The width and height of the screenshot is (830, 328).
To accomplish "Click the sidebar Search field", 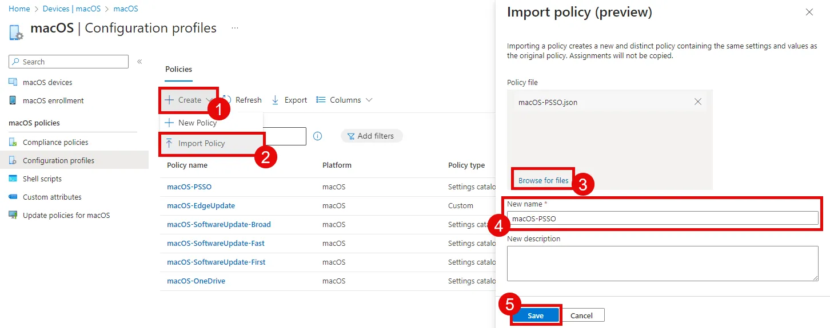I will click(69, 62).
